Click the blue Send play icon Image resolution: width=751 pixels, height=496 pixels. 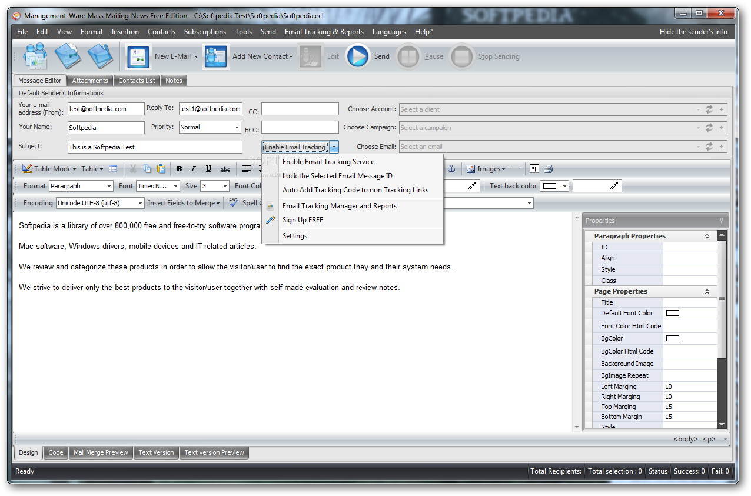coord(358,56)
